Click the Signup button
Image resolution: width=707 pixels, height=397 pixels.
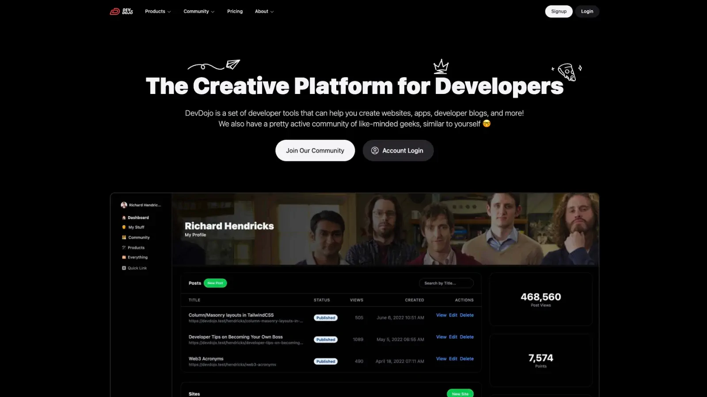click(x=559, y=11)
